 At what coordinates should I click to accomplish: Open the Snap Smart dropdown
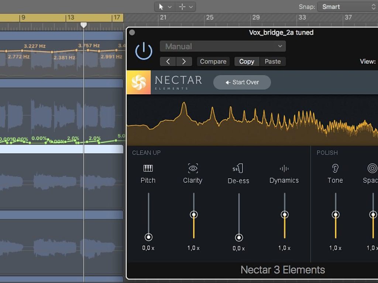pos(348,7)
